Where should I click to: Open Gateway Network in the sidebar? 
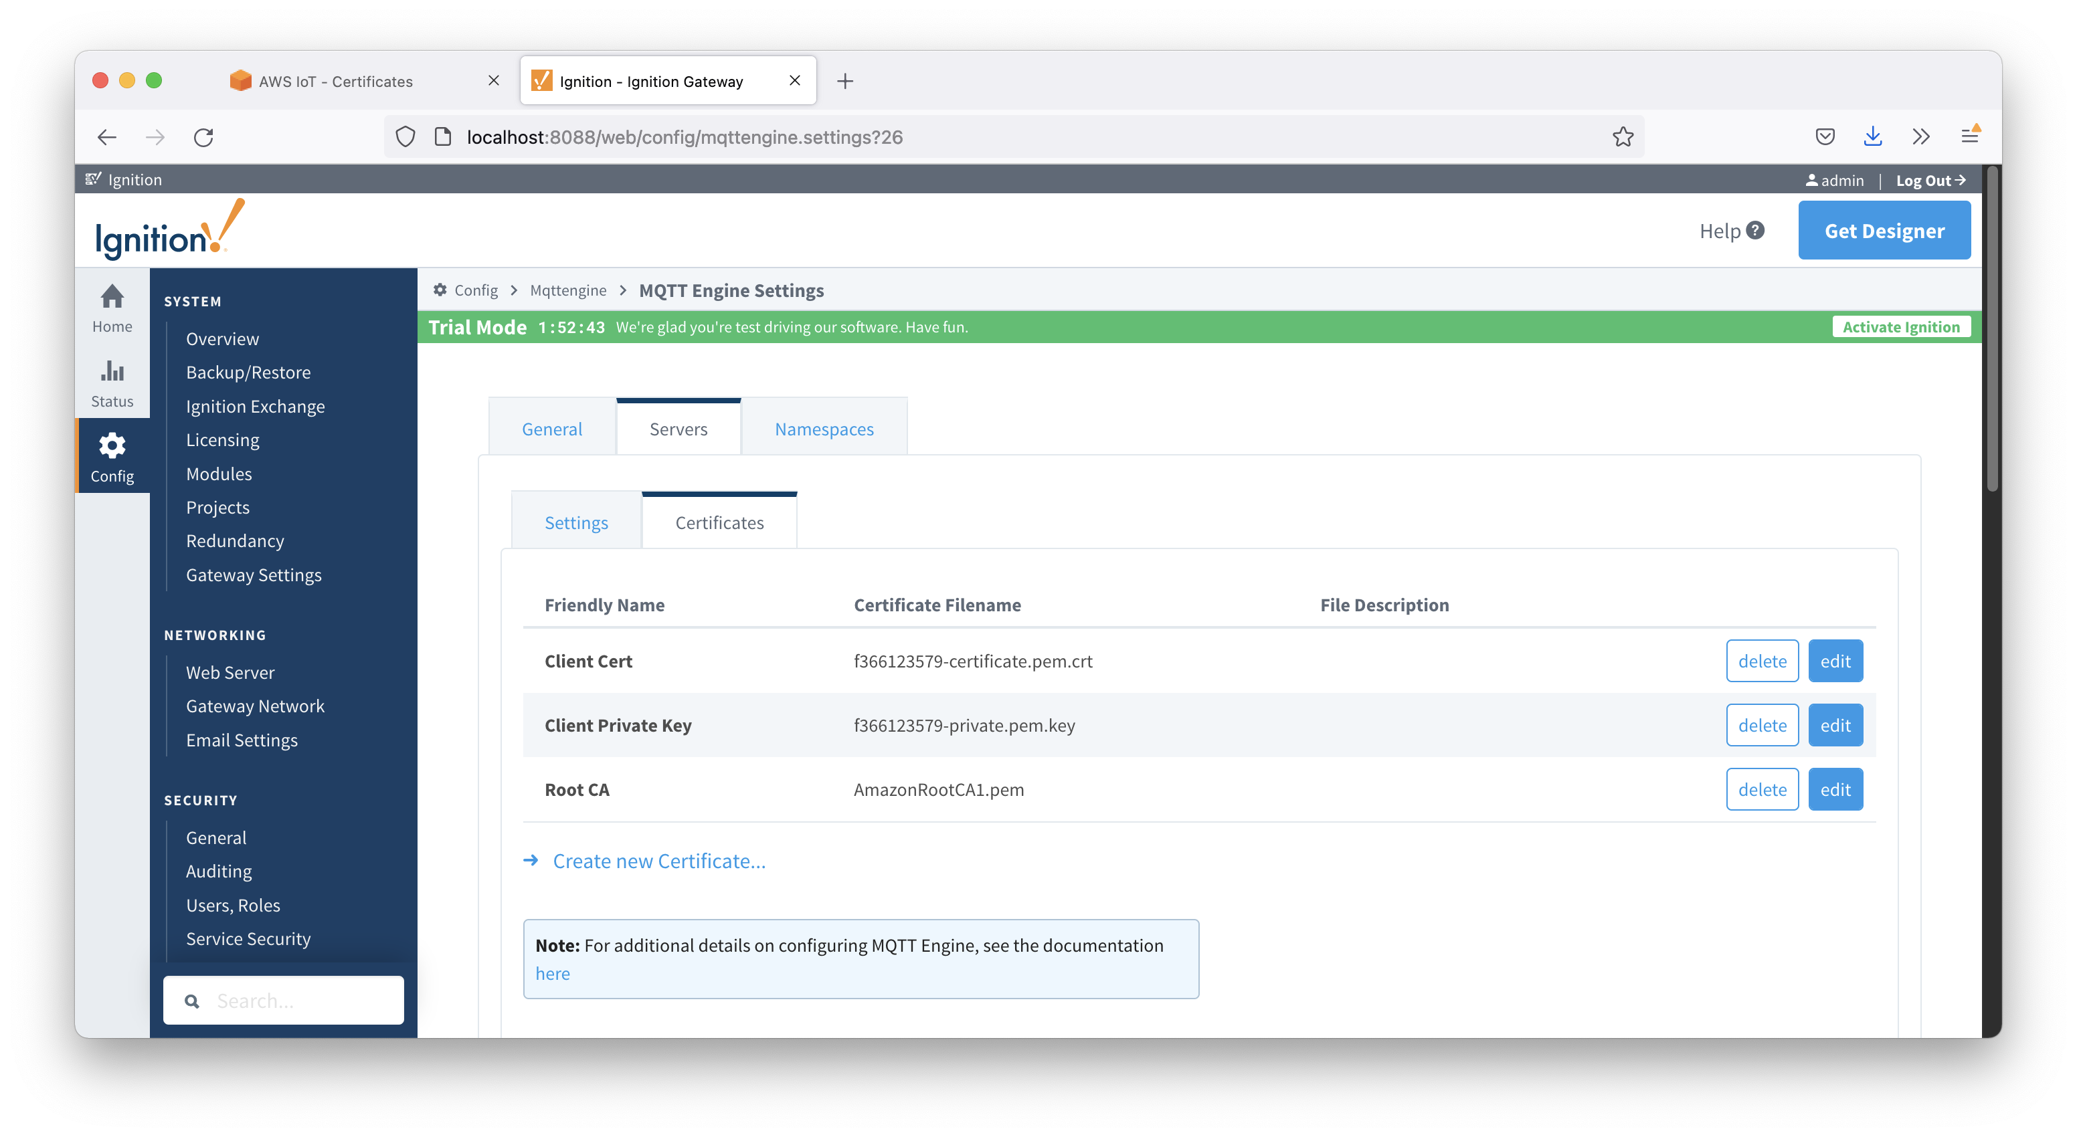click(255, 706)
